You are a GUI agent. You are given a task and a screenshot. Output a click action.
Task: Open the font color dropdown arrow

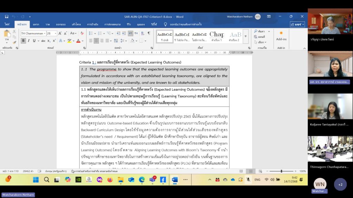83,41
